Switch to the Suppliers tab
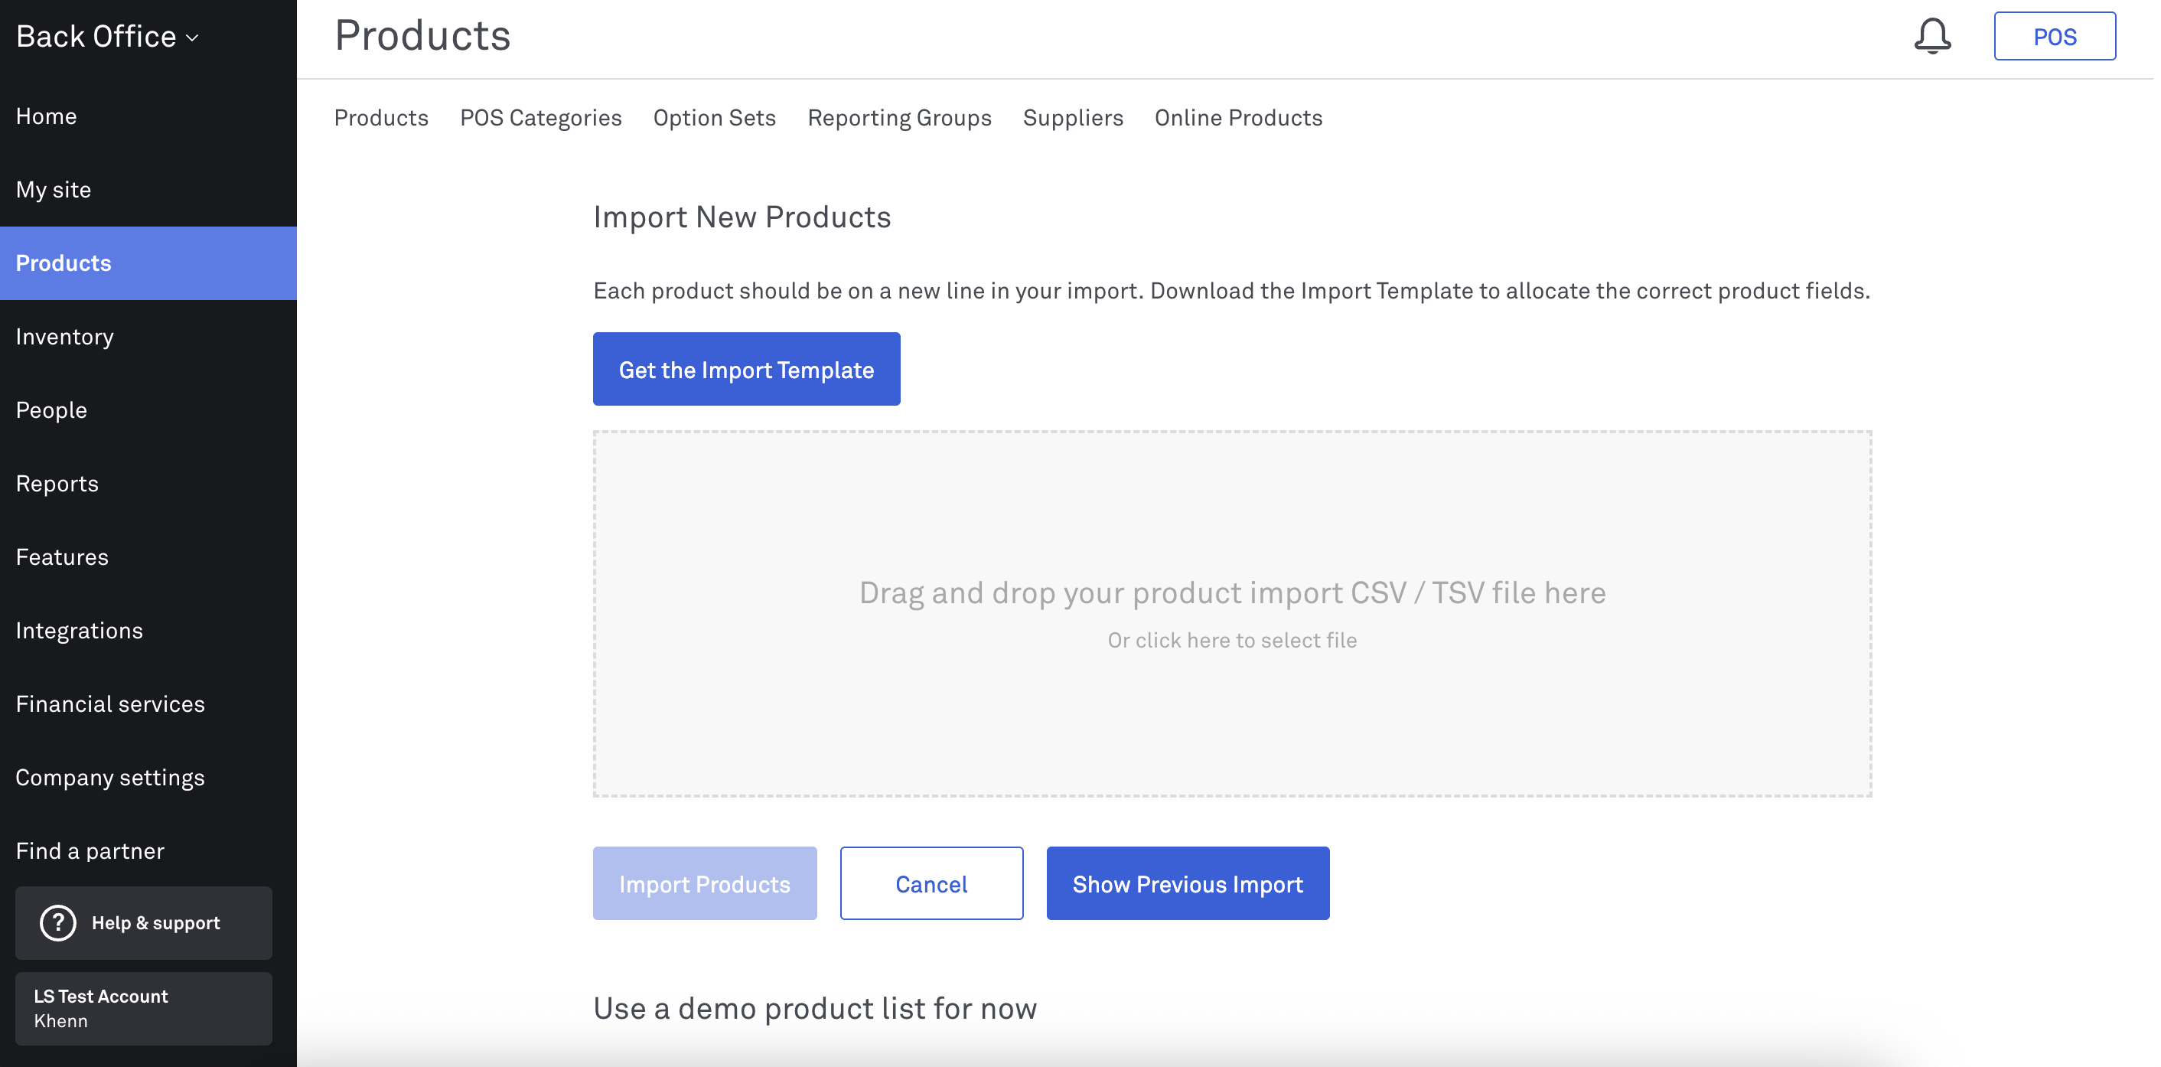Image resolution: width=2161 pixels, height=1067 pixels. 1072,117
